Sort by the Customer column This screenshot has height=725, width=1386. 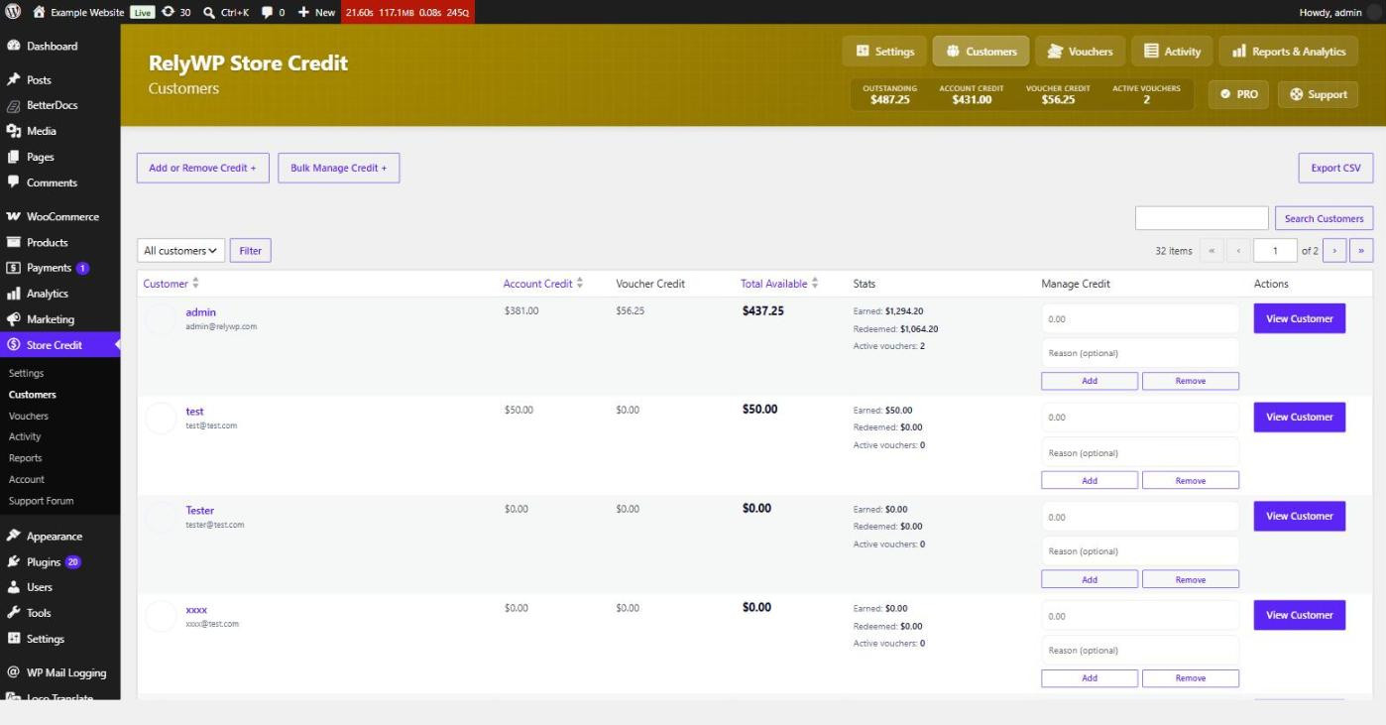click(x=171, y=284)
